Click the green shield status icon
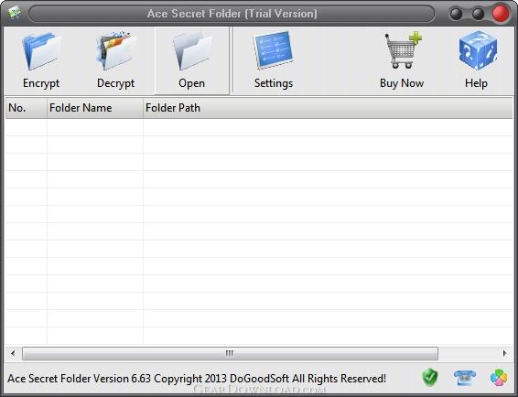 [x=430, y=378]
